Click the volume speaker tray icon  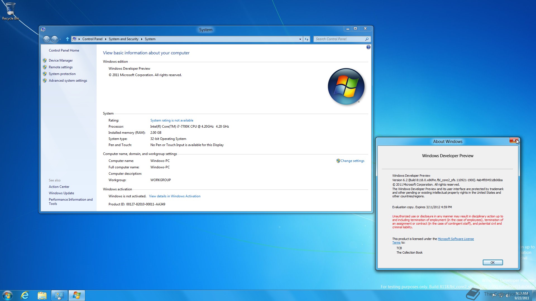coord(508,296)
